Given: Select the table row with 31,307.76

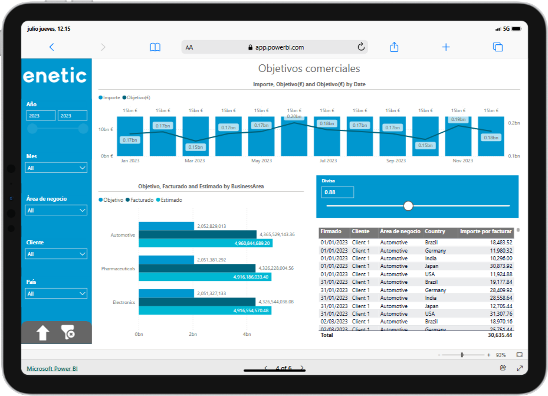Looking at the screenshot, I should click(x=416, y=314).
